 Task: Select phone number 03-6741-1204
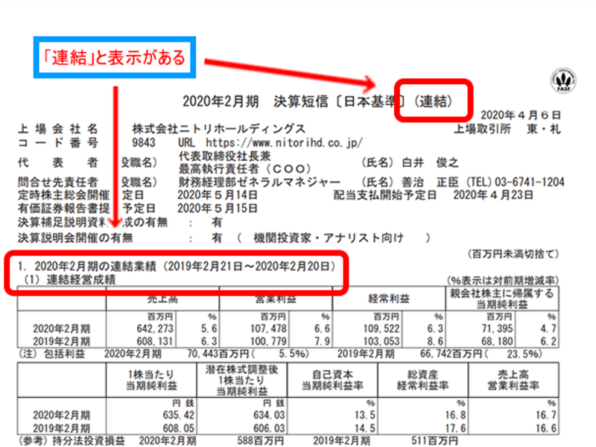(530, 183)
